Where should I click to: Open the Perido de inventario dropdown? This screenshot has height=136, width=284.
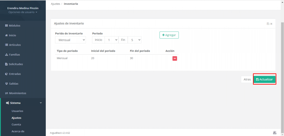point(70,40)
